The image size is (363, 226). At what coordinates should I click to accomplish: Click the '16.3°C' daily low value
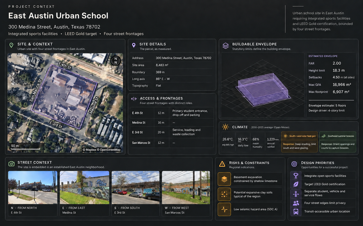243,139
